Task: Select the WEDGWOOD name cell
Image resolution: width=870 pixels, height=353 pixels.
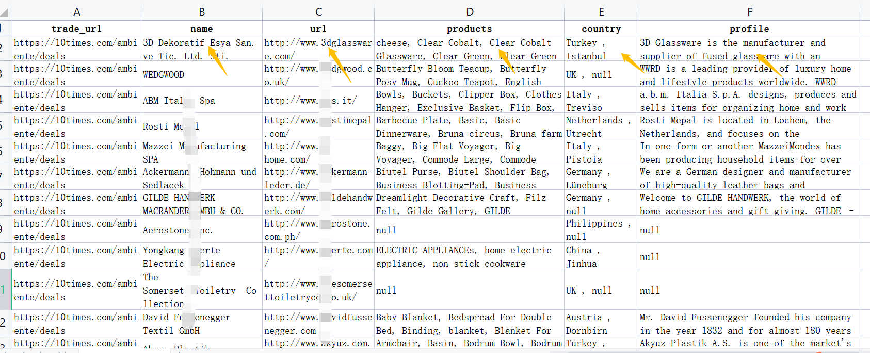Action: click(202, 75)
